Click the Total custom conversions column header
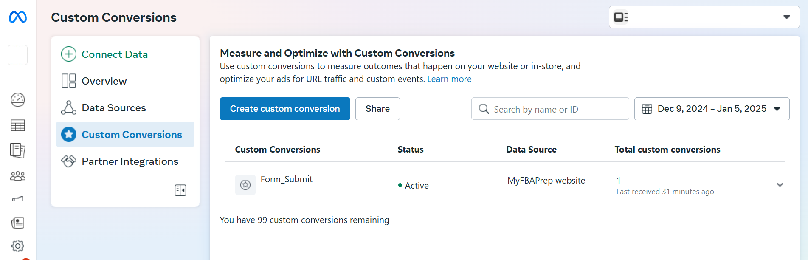This screenshot has height=260, width=808. tap(667, 150)
